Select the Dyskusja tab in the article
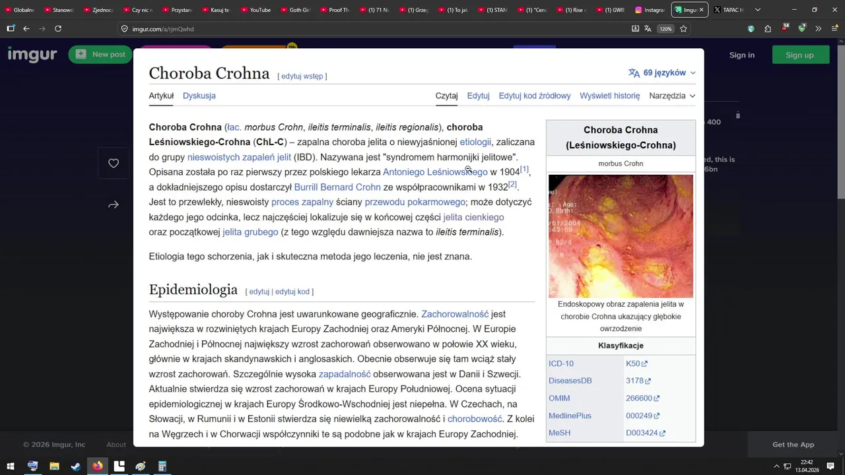Image resolution: width=845 pixels, height=475 pixels. point(199,96)
